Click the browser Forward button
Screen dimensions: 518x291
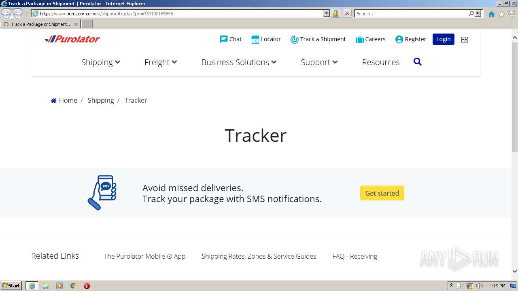(x=17, y=13)
